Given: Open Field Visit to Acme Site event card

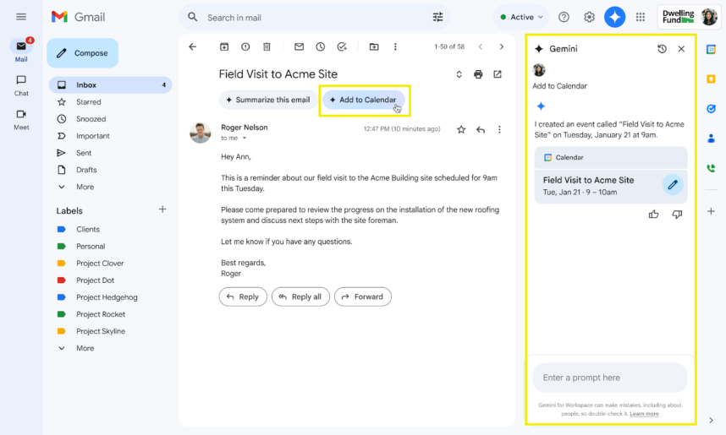Looking at the screenshot, I should click(x=611, y=186).
